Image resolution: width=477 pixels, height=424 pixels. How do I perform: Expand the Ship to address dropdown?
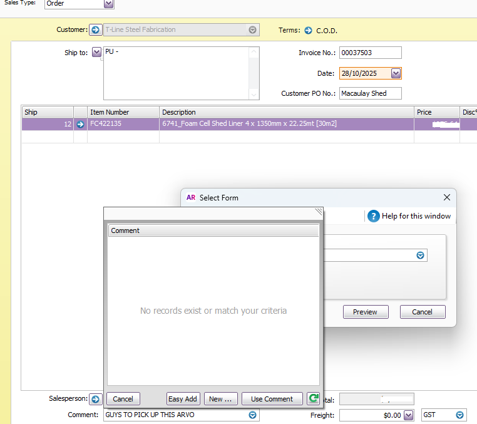(x=96, y=53)
